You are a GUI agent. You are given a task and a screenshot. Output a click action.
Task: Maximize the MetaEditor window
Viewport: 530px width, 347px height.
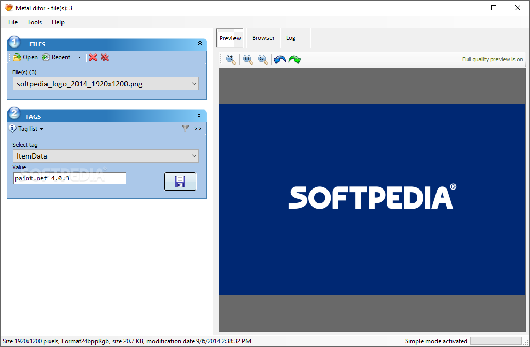[x=494, y=8]
